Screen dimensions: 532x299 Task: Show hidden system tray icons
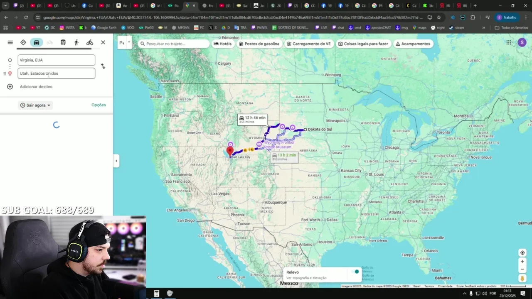[465, 294]
